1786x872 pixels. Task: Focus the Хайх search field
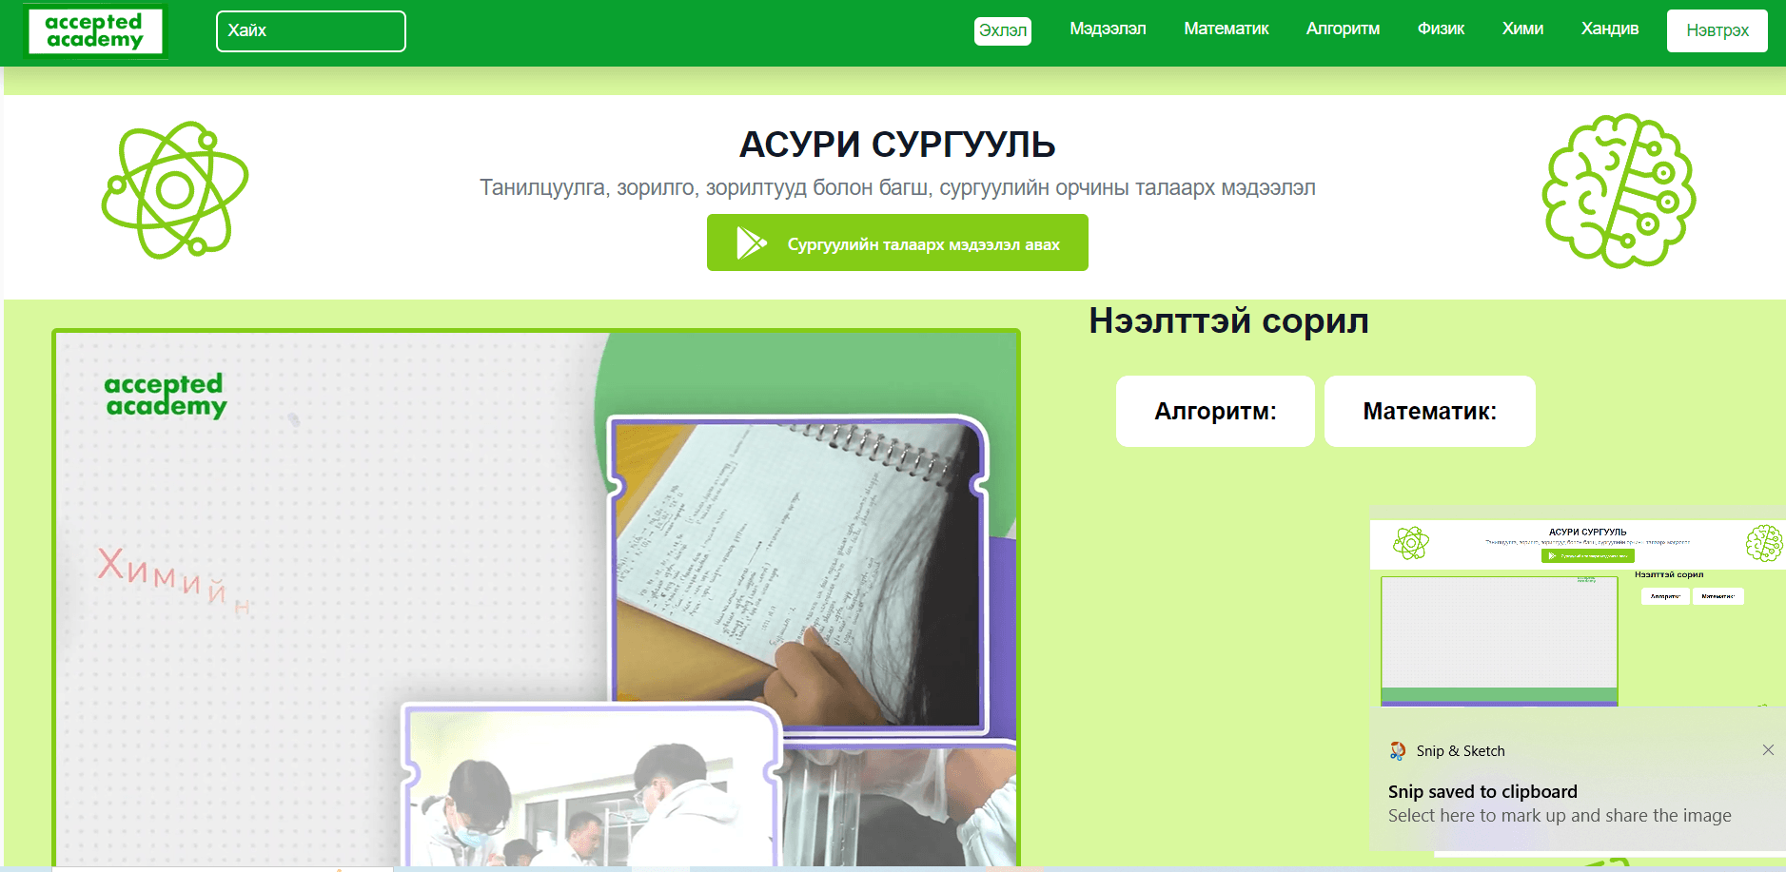[311, 31]
